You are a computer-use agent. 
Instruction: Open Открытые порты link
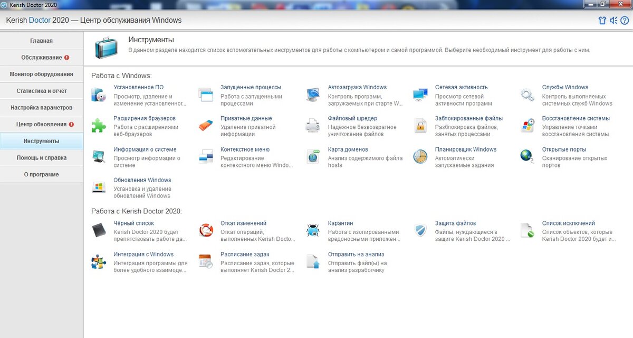(564, 149)
